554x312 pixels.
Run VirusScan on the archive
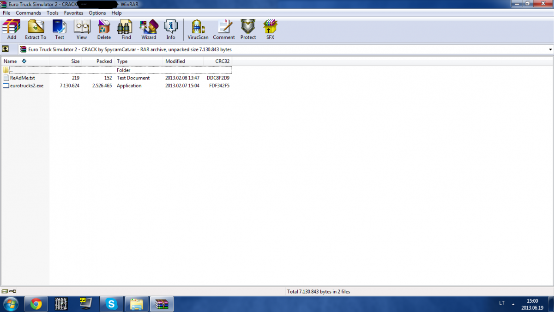[x=198, y=30]
